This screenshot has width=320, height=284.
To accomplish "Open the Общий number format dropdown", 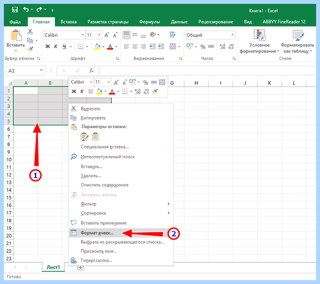I will (233, 35).
